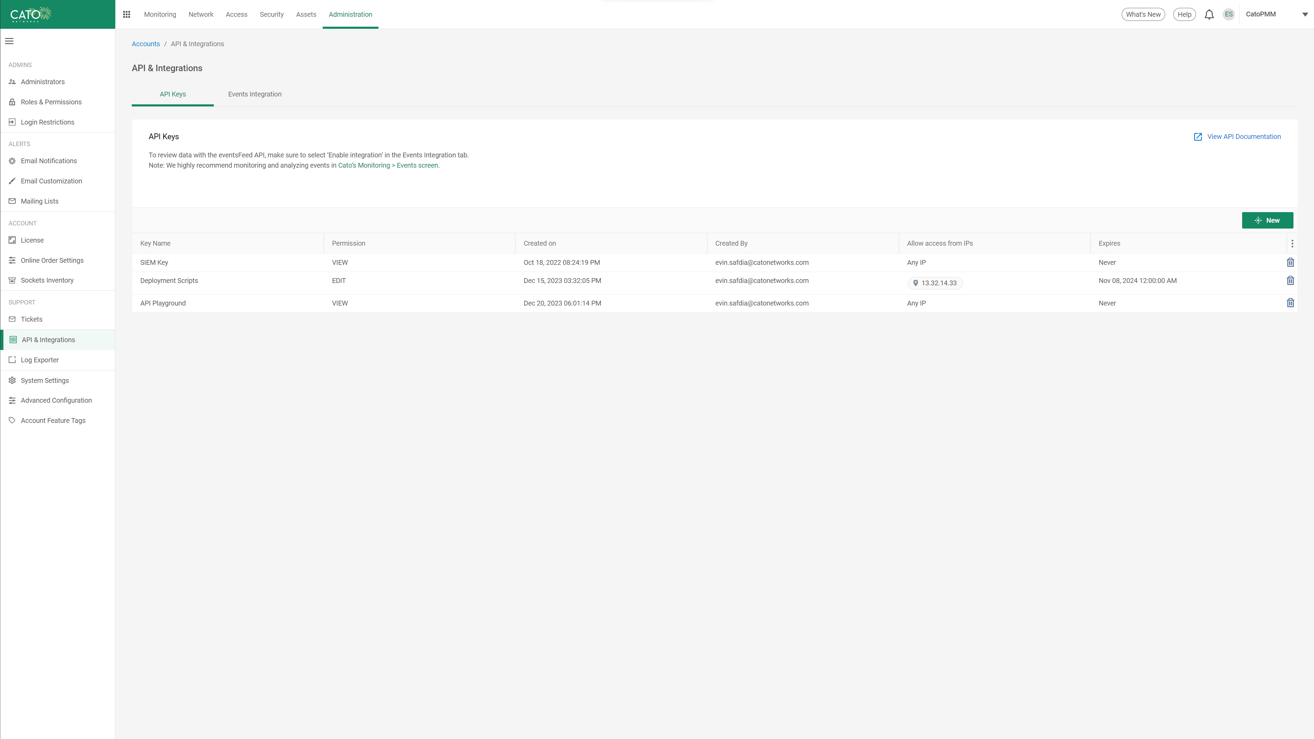Screen dimensions: 1314x739
Task: Select the Security menu item
Action: (271, 14)
